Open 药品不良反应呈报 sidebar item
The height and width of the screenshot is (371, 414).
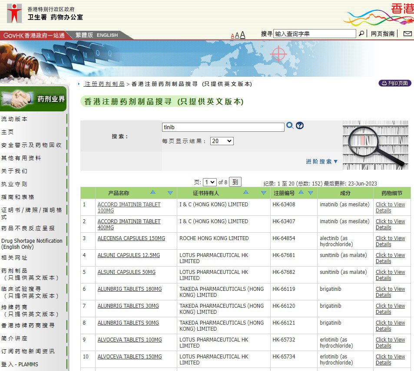(x=28, y=228)
